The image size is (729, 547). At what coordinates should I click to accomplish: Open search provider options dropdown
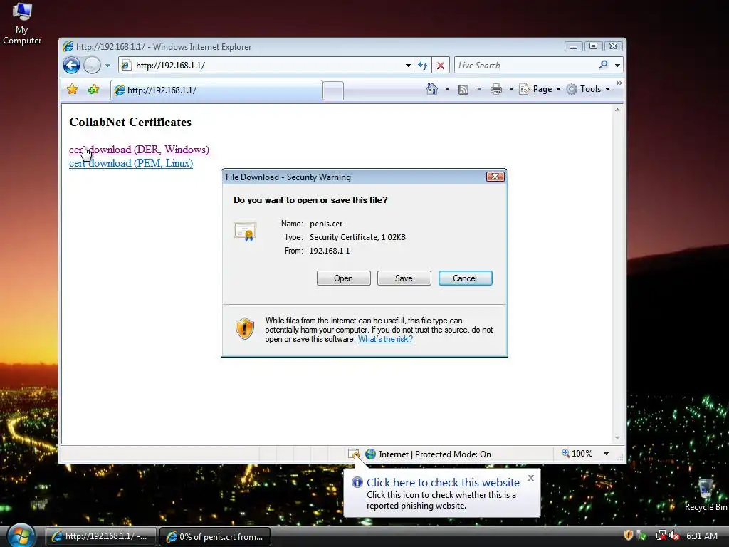[617, 66]
